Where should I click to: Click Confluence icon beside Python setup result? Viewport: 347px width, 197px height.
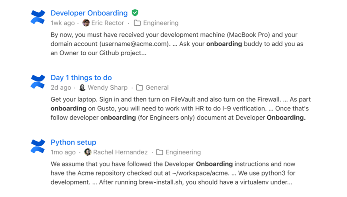(38, 146)
